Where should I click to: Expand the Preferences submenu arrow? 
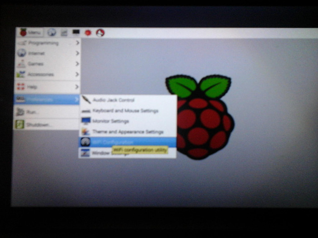click(x=77, y=99)
